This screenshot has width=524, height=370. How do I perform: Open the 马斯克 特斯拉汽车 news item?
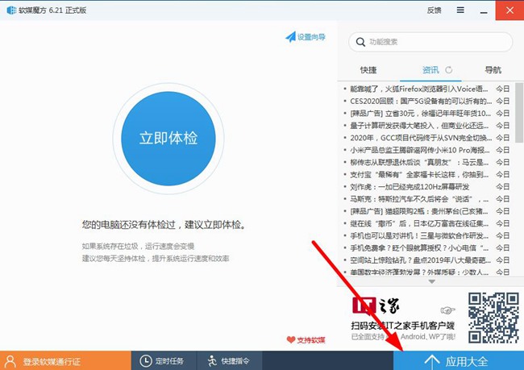tap(419, 199)
